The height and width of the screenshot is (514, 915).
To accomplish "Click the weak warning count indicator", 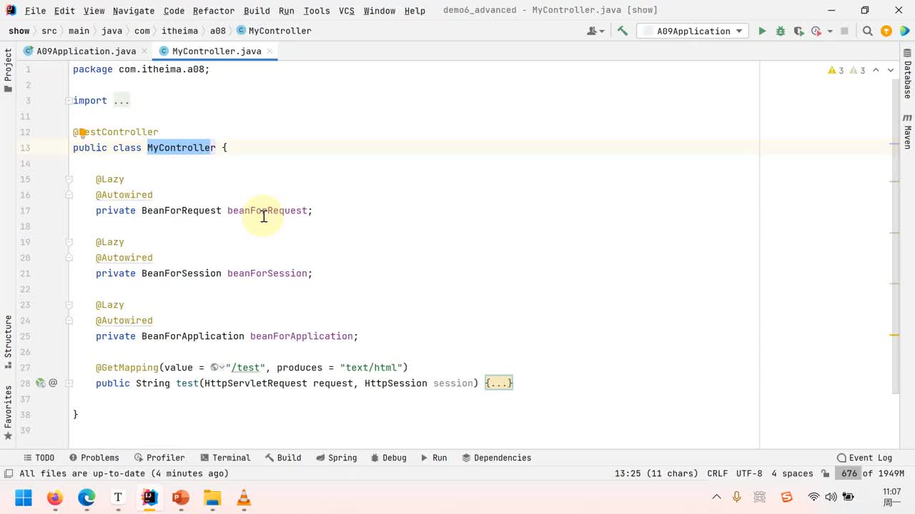I will pyautogui.click(x=857, y=70).
